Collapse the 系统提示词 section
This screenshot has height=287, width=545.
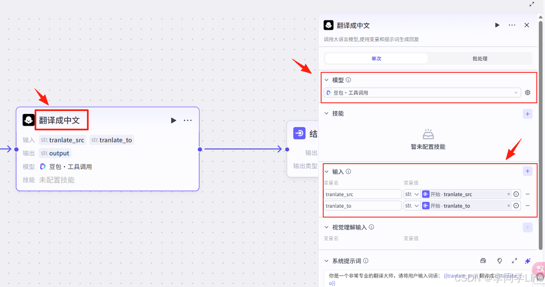pos(327,261)
